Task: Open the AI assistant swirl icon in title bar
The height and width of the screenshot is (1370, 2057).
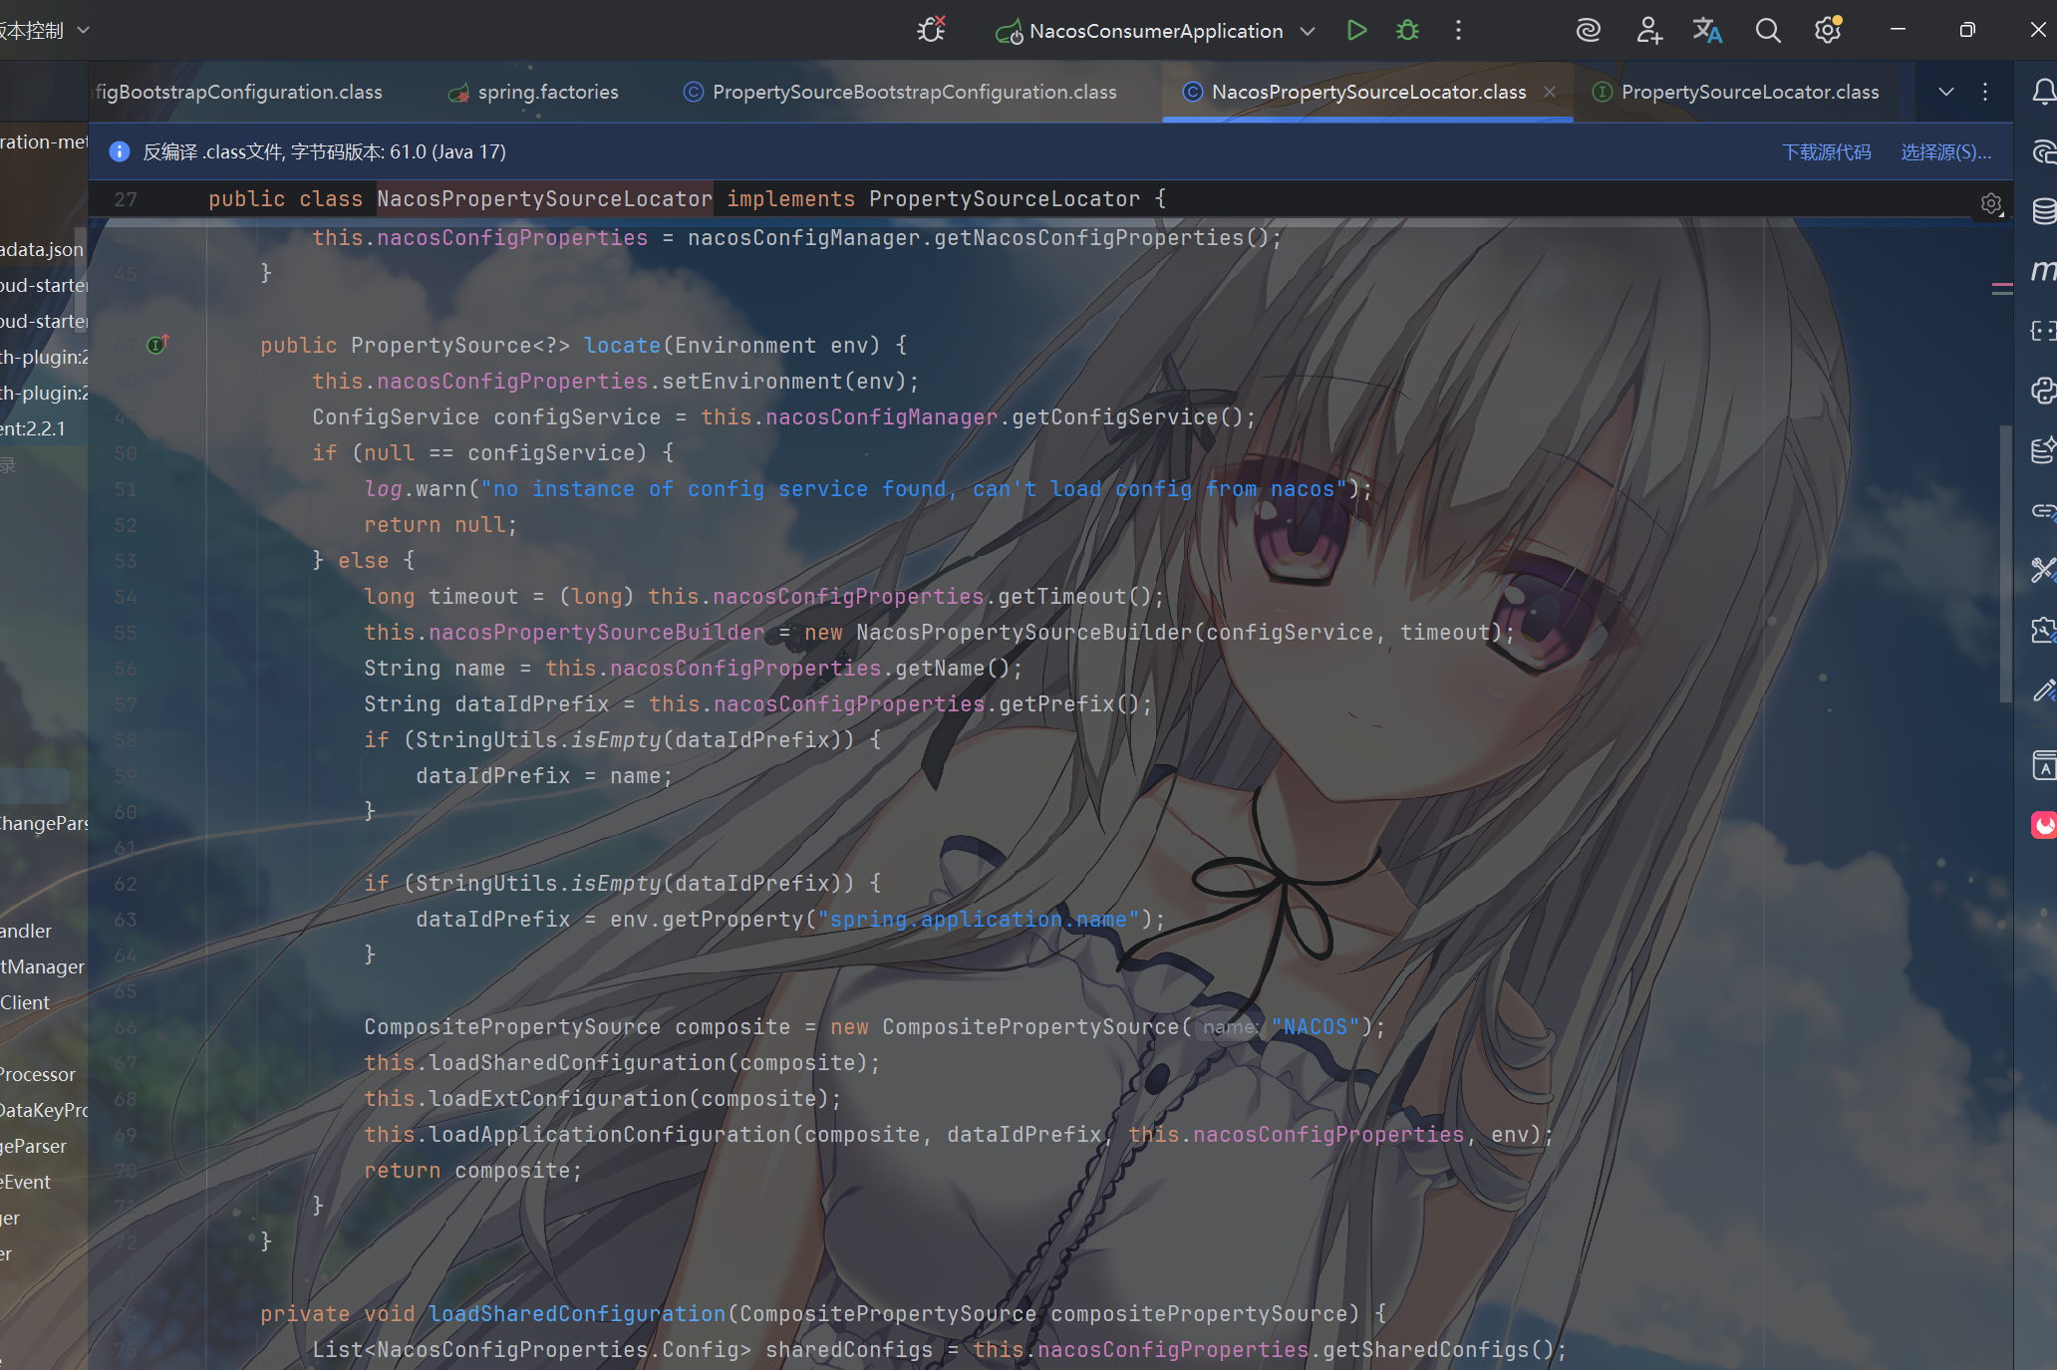Action: (1589, 30)
